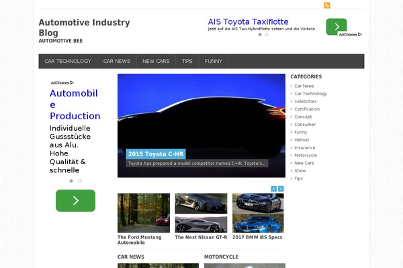
Task: Open Tips category in sidebar list
Action: tap(298, 178)
